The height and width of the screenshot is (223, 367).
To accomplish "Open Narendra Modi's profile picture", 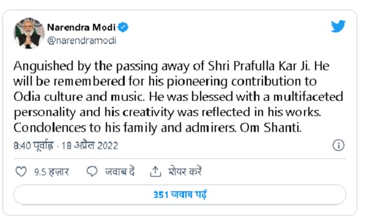I will 29,33.
